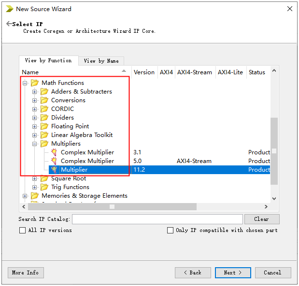
Task: Click the Search IP Catalog input field
Action: (157, 219)
